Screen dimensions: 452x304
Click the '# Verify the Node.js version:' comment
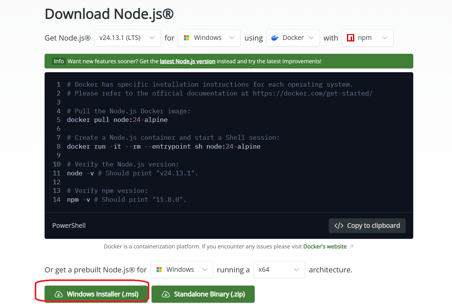(x=123, y=164)
